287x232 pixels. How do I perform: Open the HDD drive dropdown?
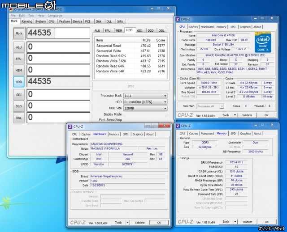click(145, 102)
